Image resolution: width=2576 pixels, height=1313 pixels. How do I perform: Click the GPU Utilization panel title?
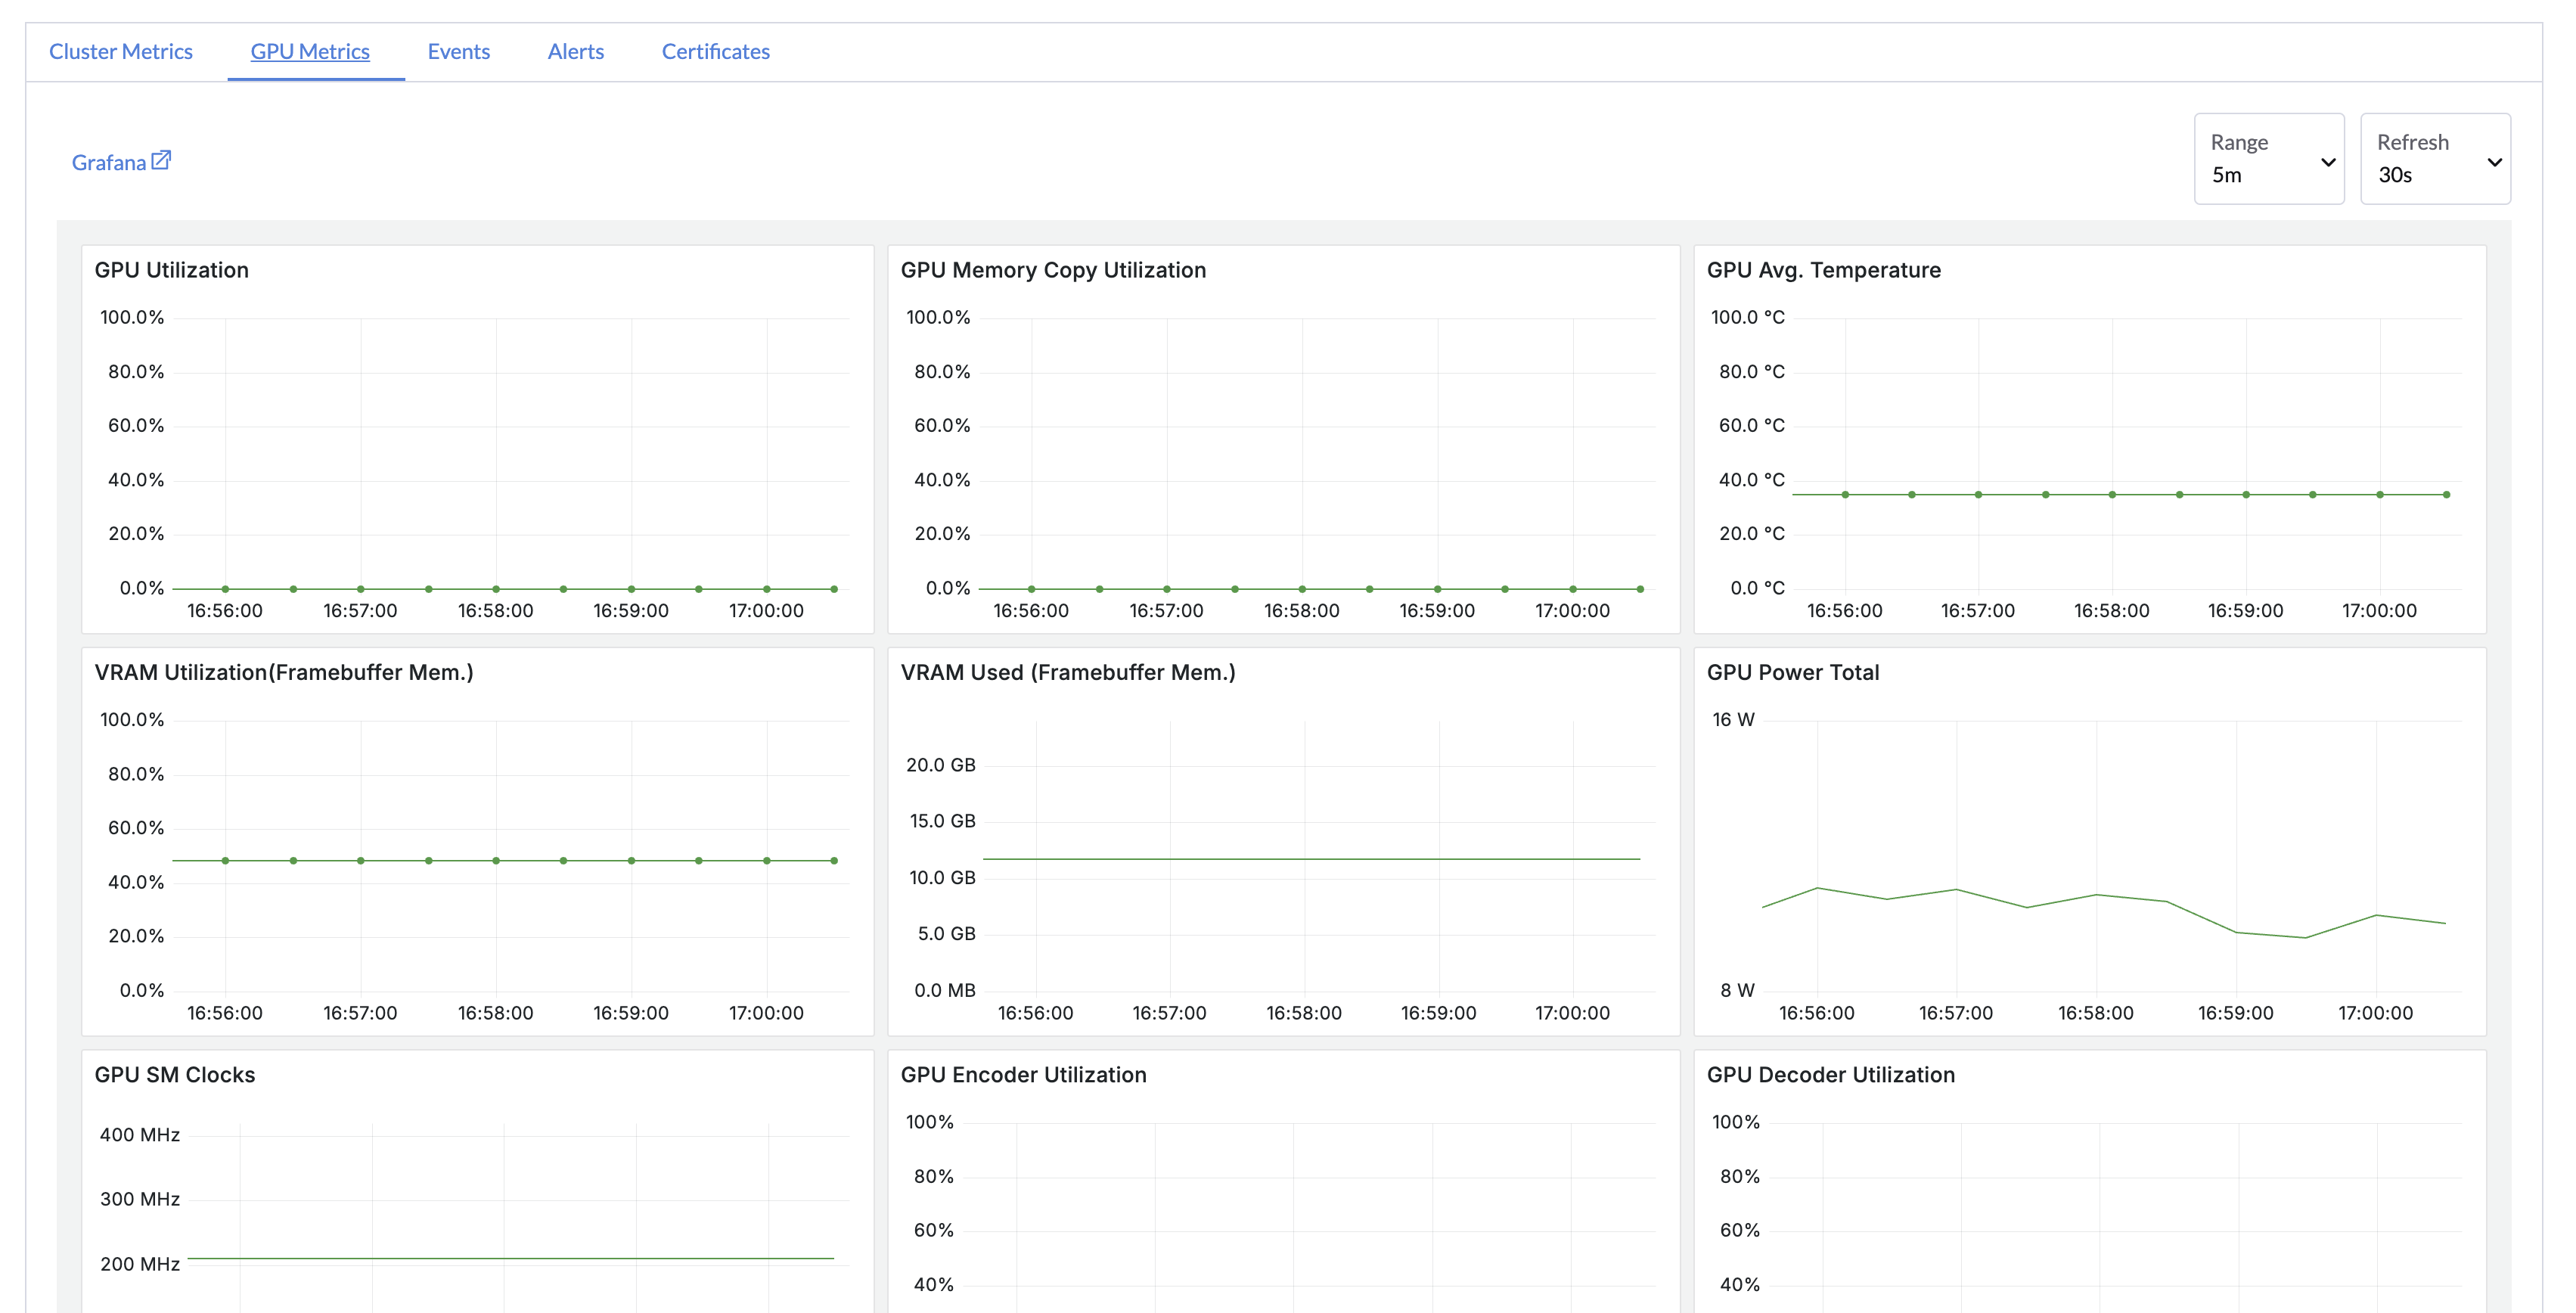click(x=172, y=270)
